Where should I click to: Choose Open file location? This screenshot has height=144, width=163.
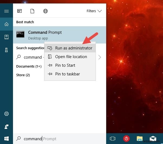click(70, 57)
